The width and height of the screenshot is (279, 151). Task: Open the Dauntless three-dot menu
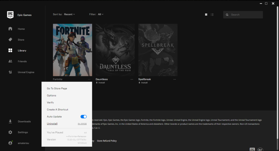[132, 79]
